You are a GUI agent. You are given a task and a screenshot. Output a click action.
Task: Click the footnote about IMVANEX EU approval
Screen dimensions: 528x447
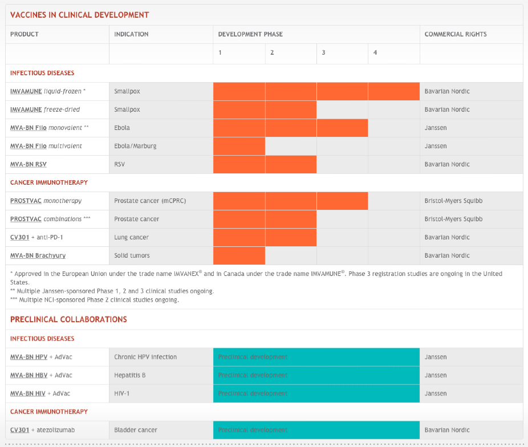[256, 278]
